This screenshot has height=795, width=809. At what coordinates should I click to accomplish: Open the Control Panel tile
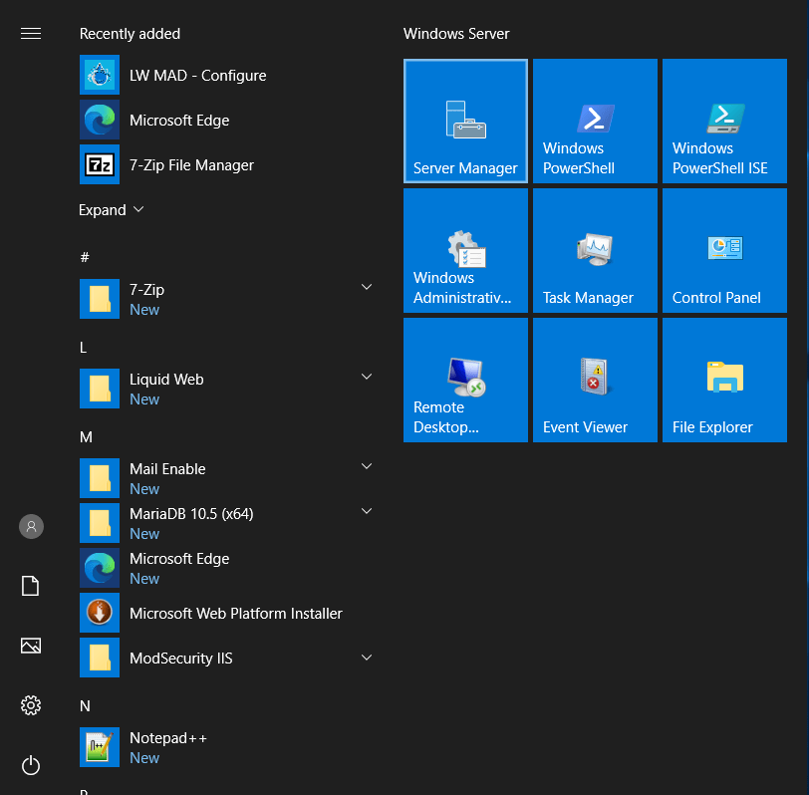(x=724, y=250)
